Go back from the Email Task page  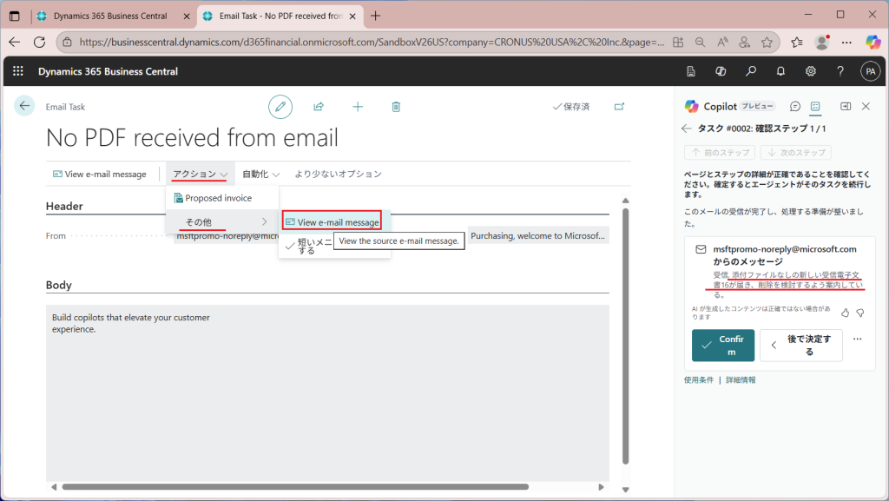(x=24, y=106)
